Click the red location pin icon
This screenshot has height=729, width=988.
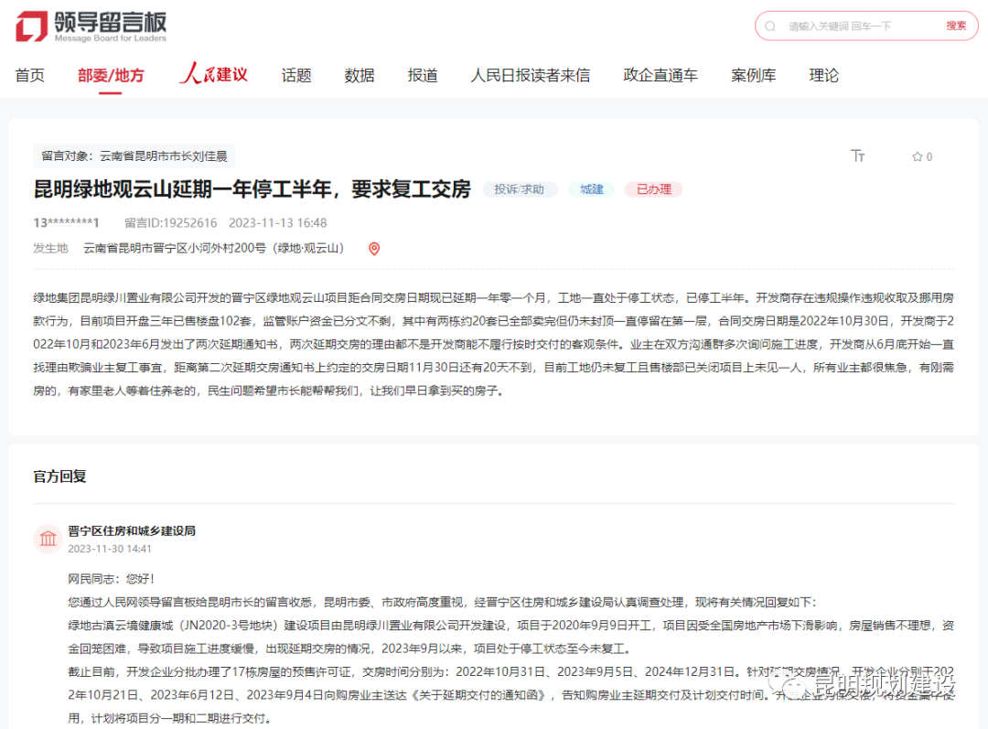click(x=373, y=248)
